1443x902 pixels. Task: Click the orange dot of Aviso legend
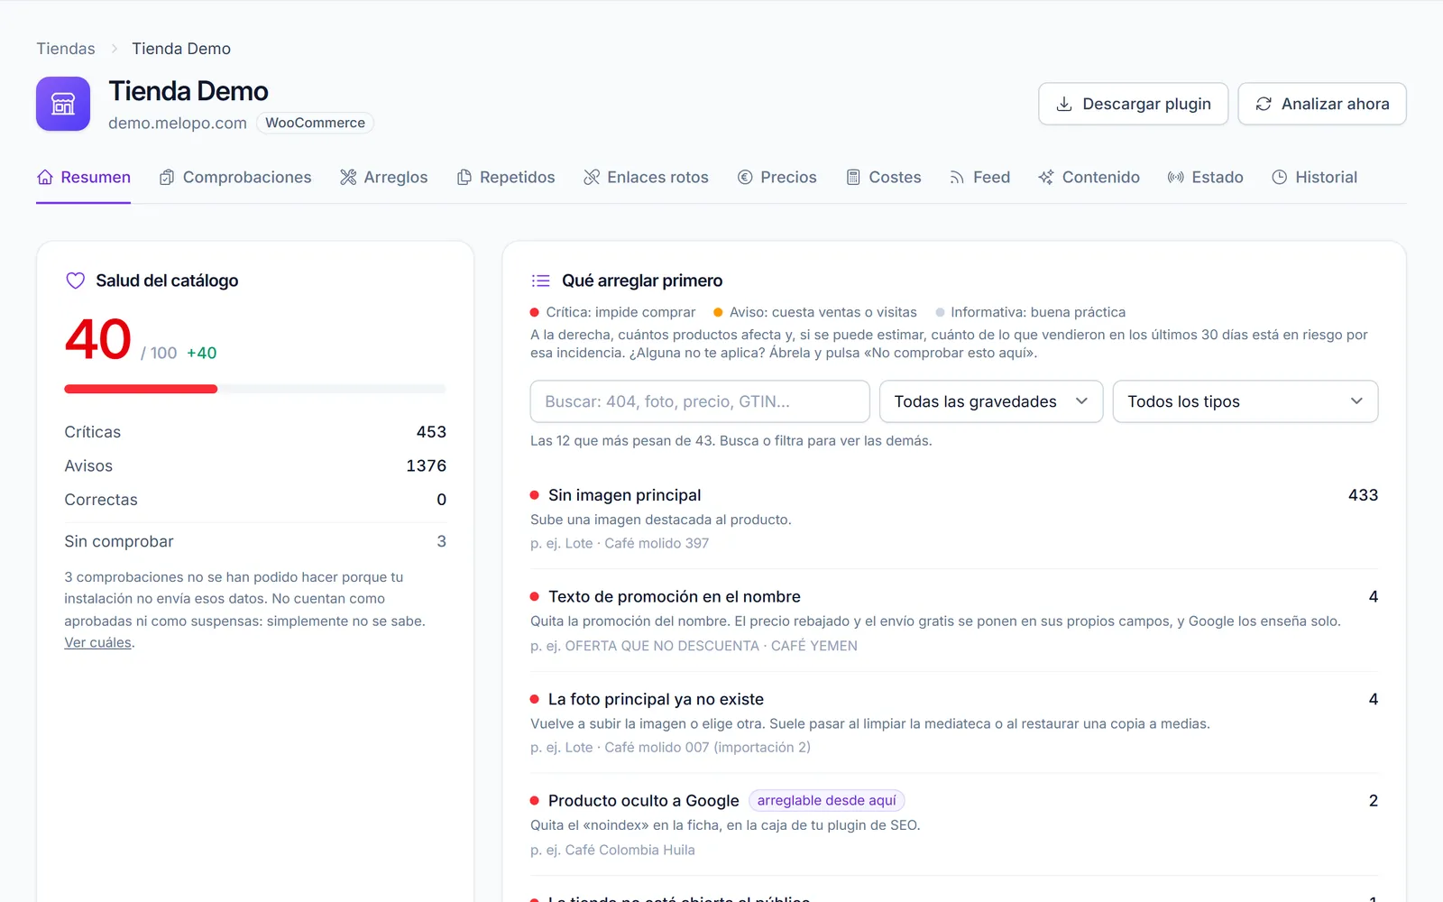pyautogui.click(x=718, y=312)
